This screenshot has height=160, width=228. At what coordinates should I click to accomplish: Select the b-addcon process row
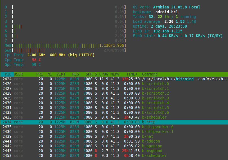click(x=114, y=141)
